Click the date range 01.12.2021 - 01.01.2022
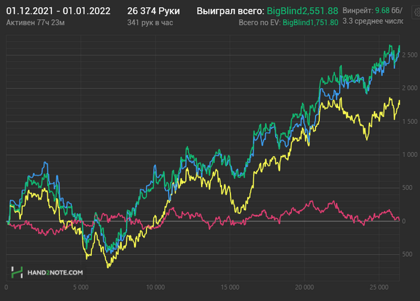This screenshot has height=301, width=420. [x=58, y=11]
